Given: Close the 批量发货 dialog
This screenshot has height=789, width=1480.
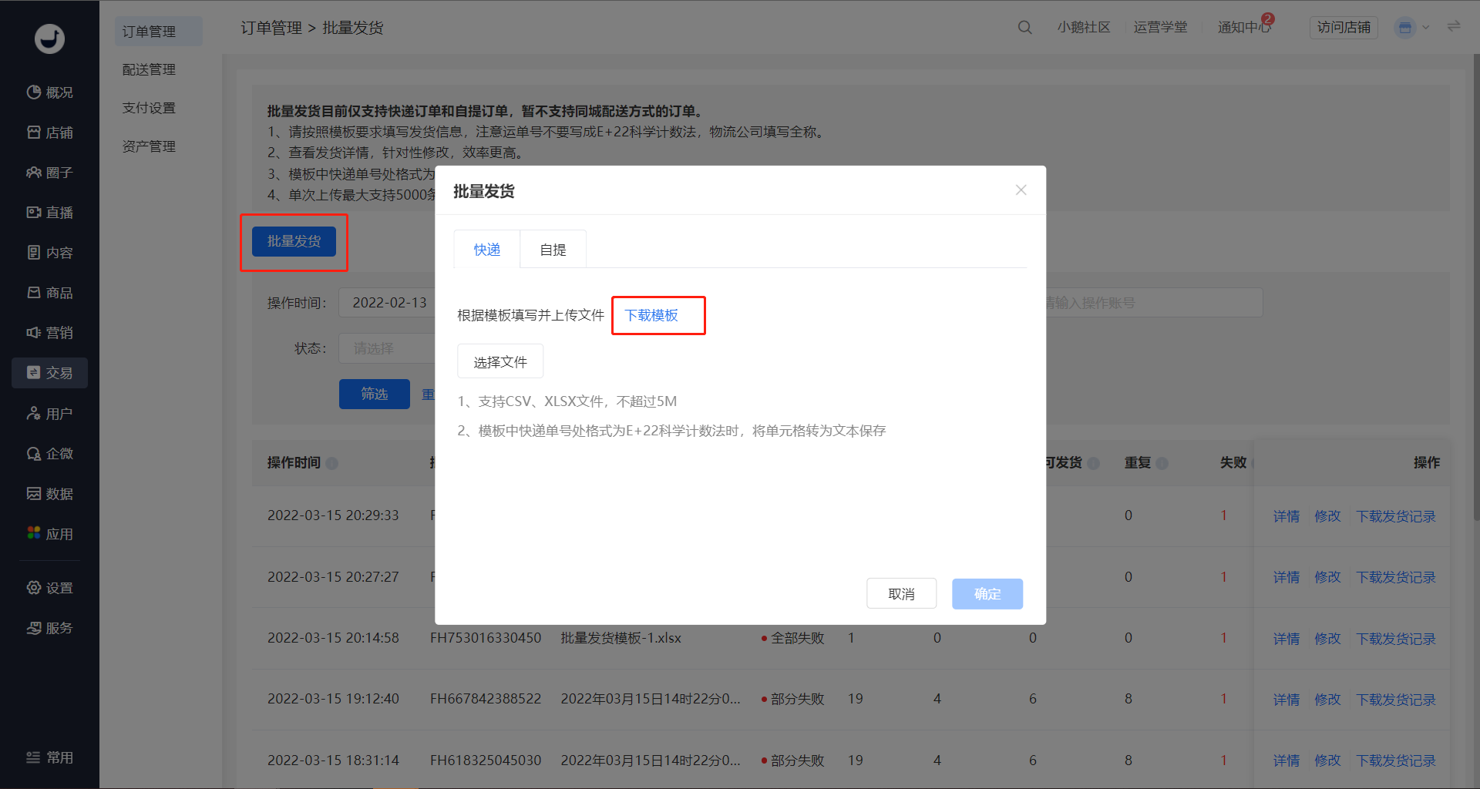Looking at the screenshot, I should pyautogui.click(x=1021, y=190).
